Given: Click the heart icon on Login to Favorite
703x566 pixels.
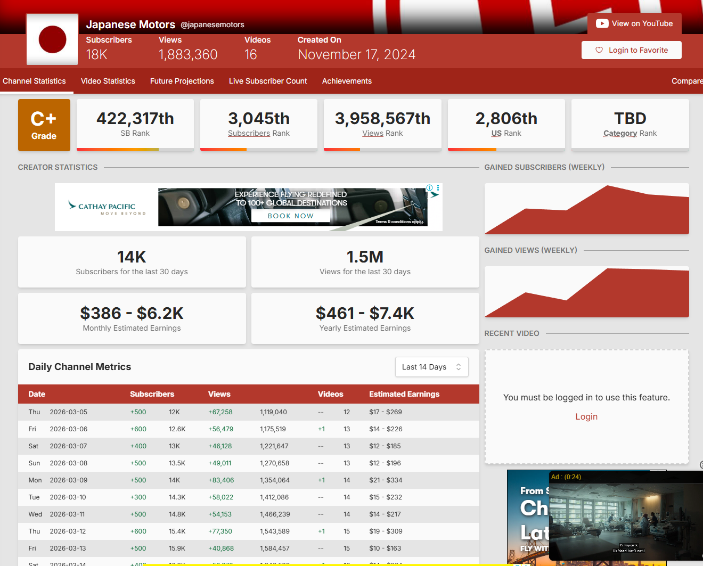Looking at the screenshot, I should tap(599, 50).
